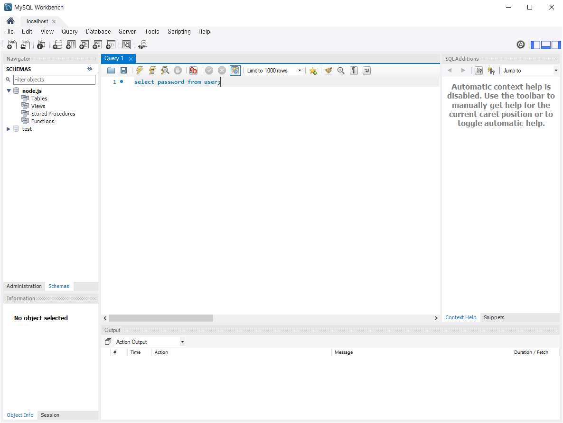This screenshot has height=423, width=563.
Task: Switch to the Administration tab
Action: coord(24,286)
